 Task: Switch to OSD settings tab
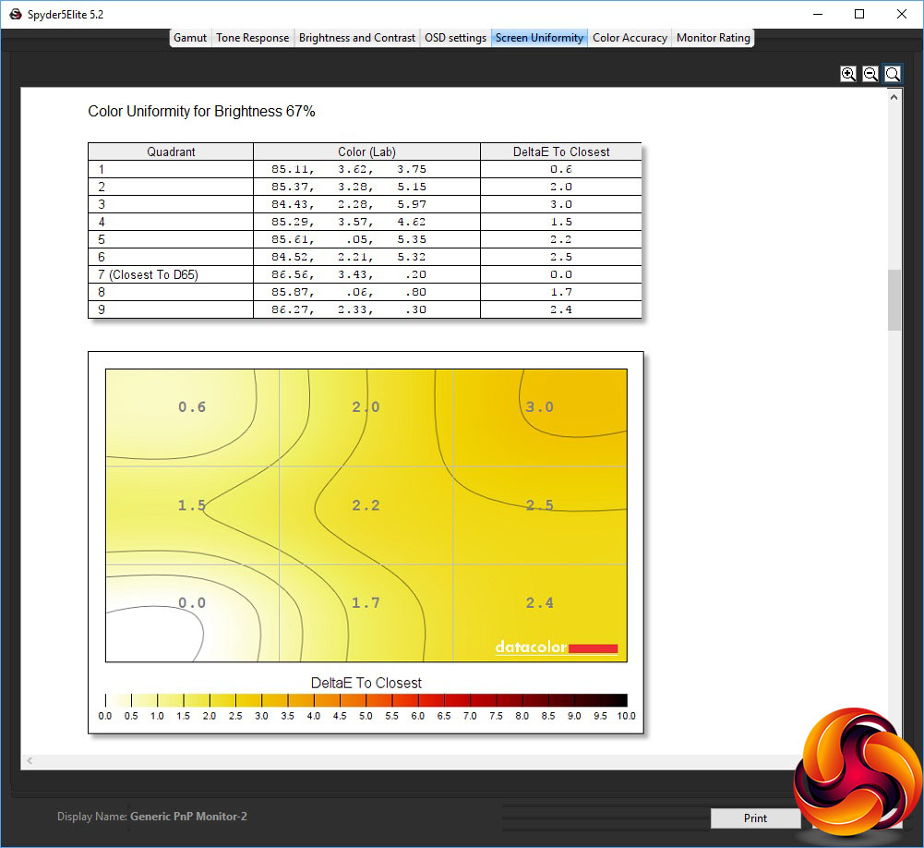coord(455,38)
